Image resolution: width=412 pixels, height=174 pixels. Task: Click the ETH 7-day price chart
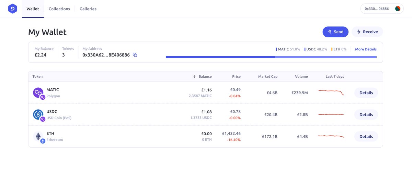(x=331, y=136)
